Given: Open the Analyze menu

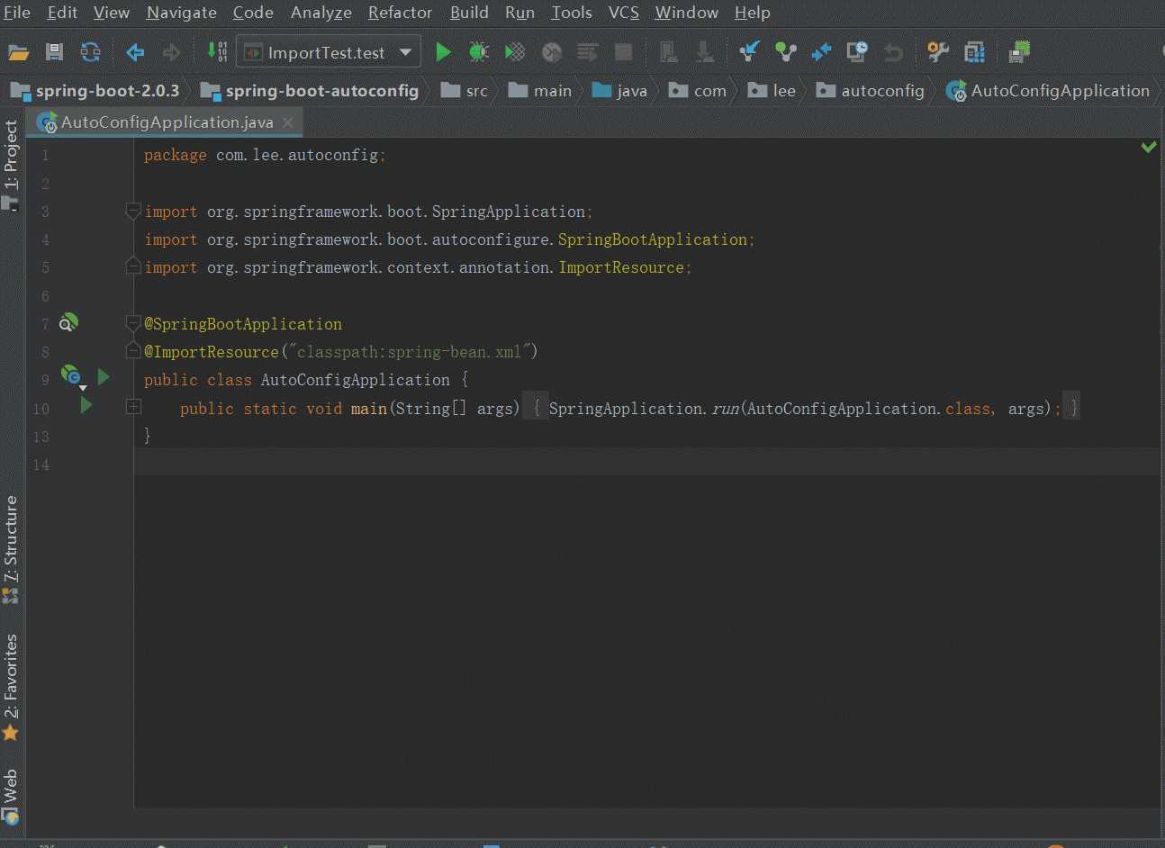Looking at the screenshot, I should (x=321, y=13).
